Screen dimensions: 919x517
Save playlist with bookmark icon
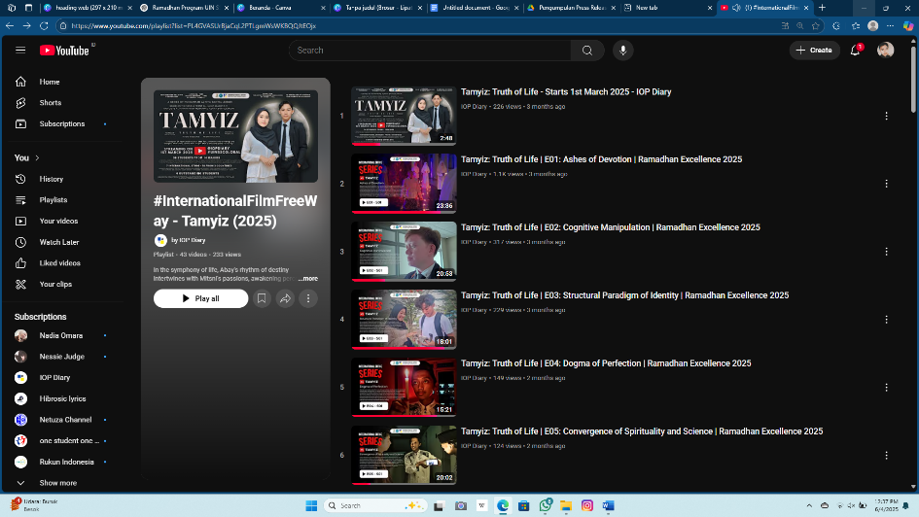262,298
